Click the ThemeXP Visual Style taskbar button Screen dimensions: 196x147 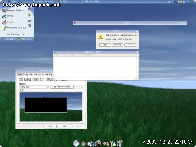(43, 2)
